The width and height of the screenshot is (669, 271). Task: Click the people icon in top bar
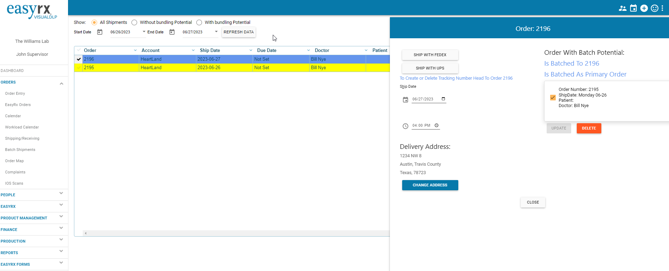pos(622,8)
